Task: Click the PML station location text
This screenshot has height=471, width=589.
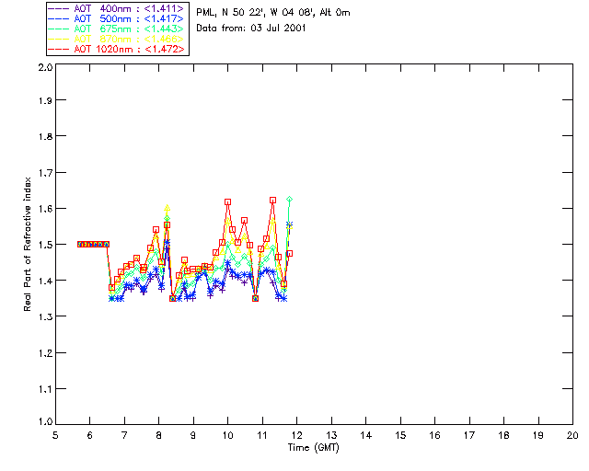Action: [x=273, y=13]
